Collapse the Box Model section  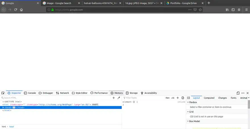point(188,121)
